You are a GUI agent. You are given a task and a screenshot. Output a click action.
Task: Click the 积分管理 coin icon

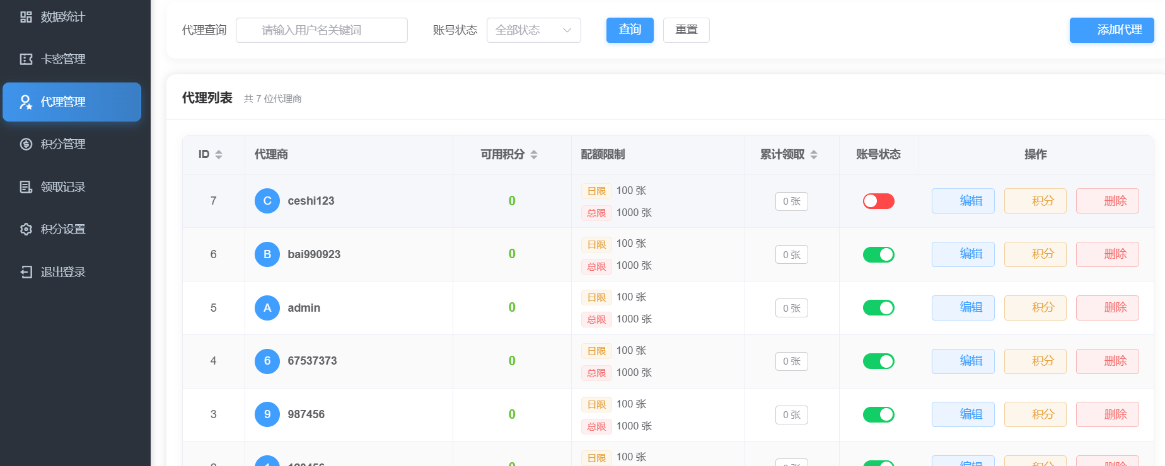point(26,144)
